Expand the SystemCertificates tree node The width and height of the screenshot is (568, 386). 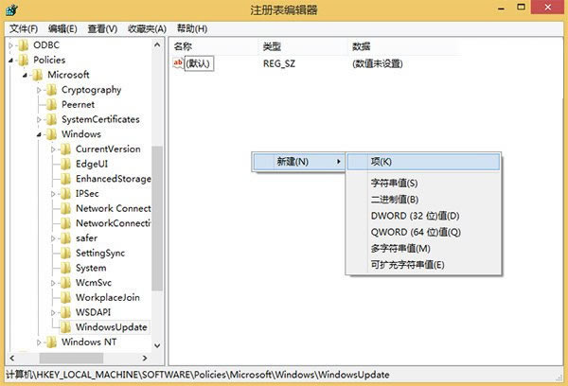(39, 119)
